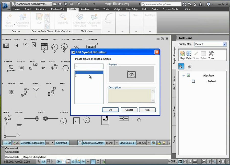Open the Coordinate System dropdown arrow
Image resolution: width=230 pixels, height=165 pixels.
(x=117, y=143)
